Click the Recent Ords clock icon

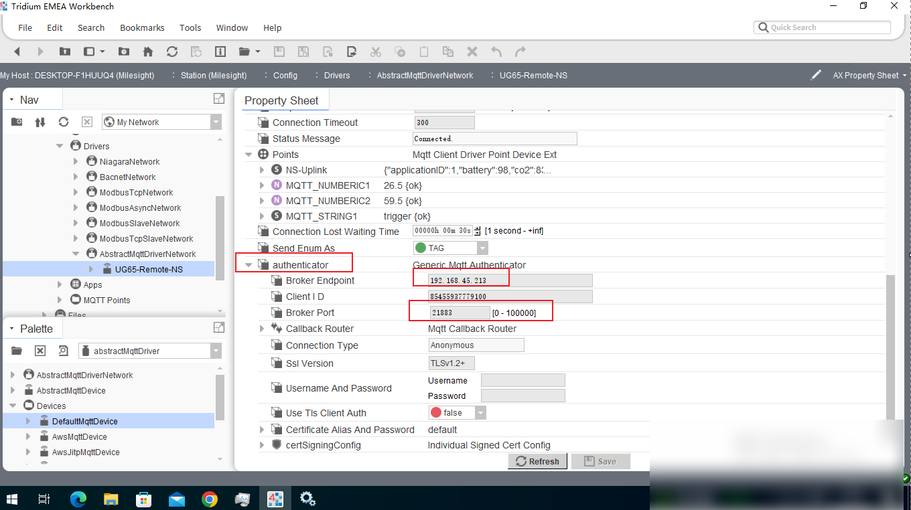pyautogui.click(x=124, y=52)
